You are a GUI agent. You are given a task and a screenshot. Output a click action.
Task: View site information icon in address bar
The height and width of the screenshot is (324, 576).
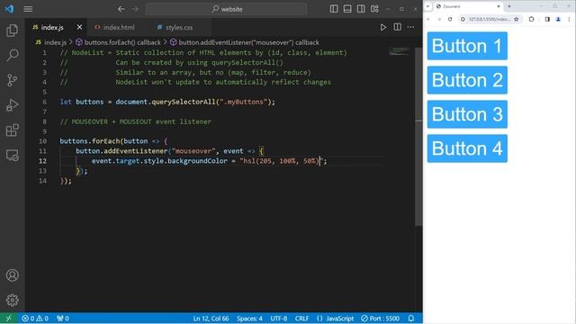click(x=463, y=19)
